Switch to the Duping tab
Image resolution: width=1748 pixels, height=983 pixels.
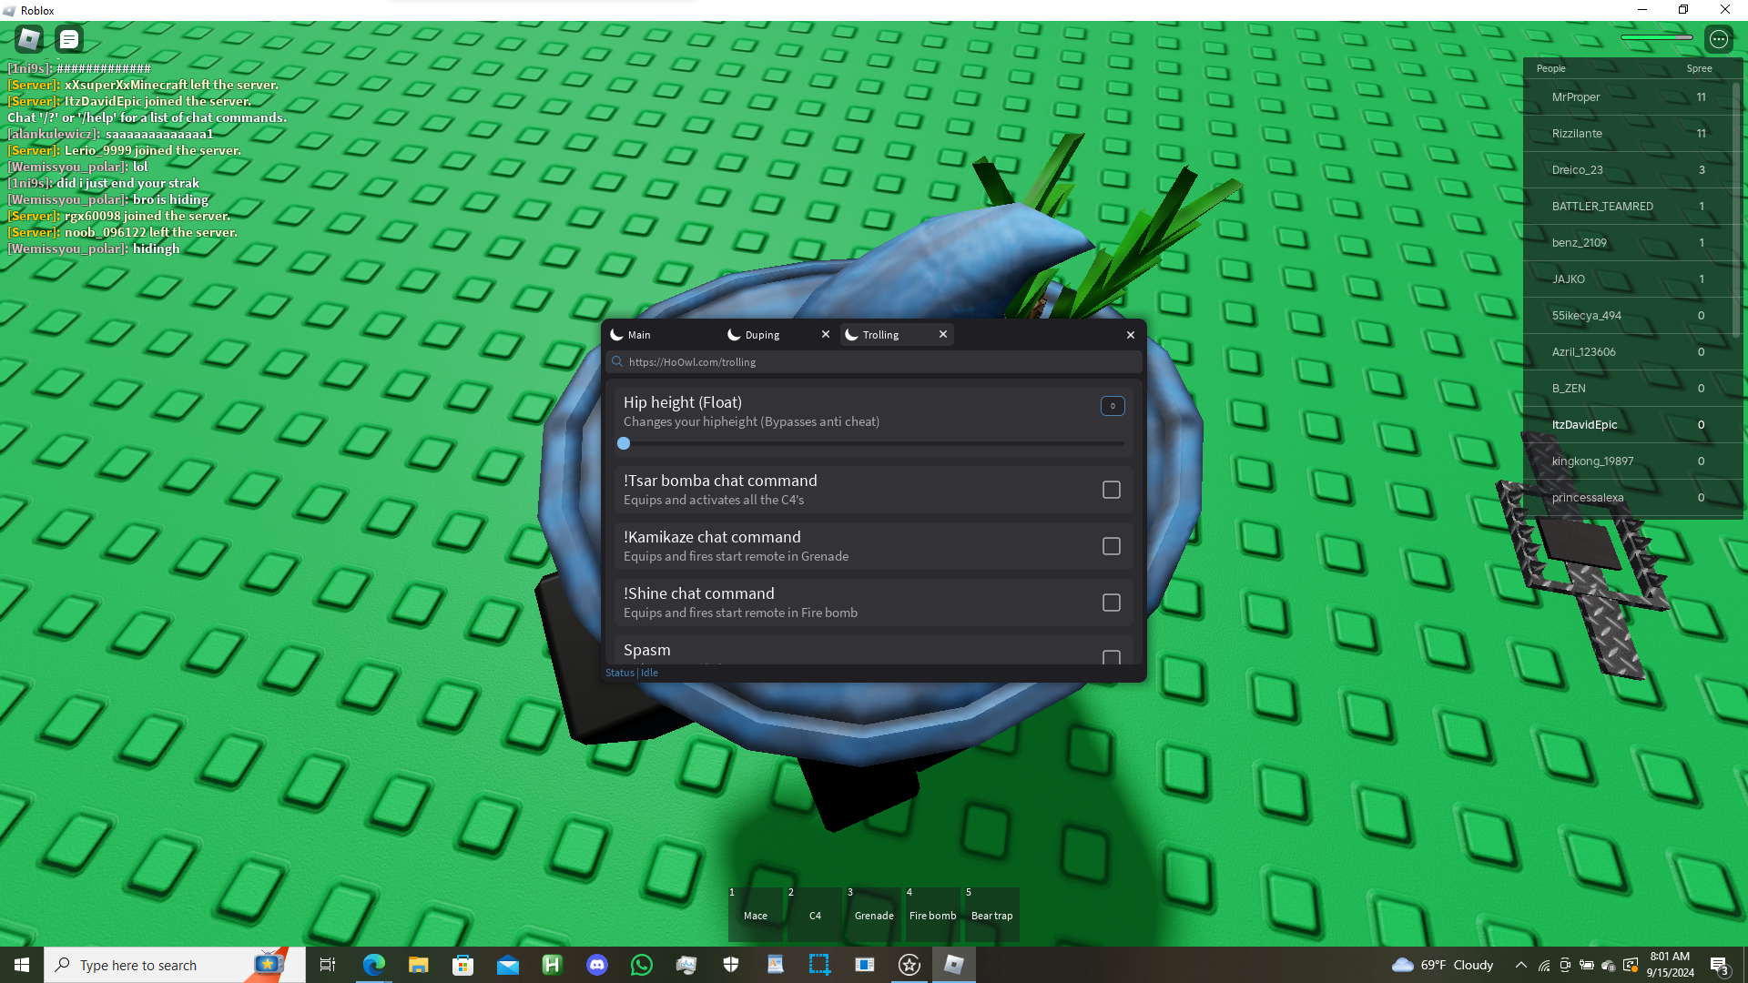click(x=778, y=335)
